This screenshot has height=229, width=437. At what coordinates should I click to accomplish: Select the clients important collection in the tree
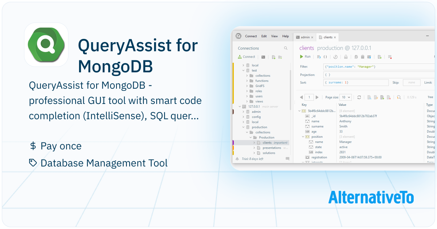[261, 142]
